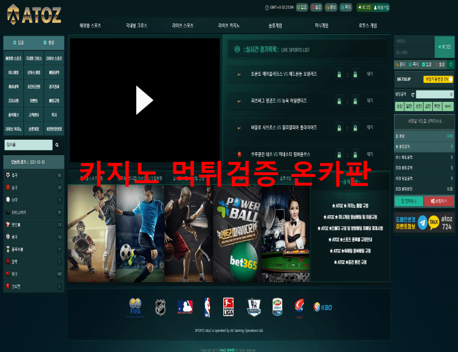Click the 출금 tab in left sidebar
The image size is (458, 352).
[49, 43]
